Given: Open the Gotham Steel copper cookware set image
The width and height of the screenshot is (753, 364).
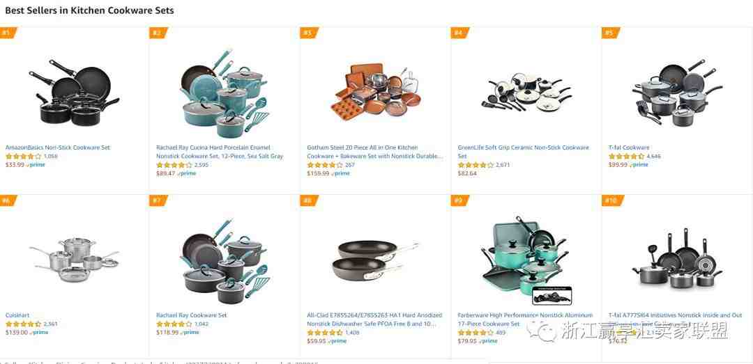Looking at the screenshot, I should 376,92.
